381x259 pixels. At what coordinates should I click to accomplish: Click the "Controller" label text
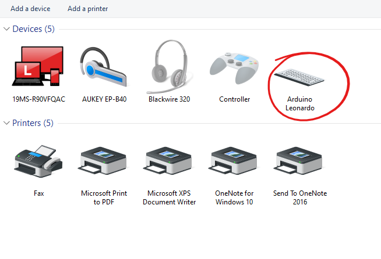[234, 99]
